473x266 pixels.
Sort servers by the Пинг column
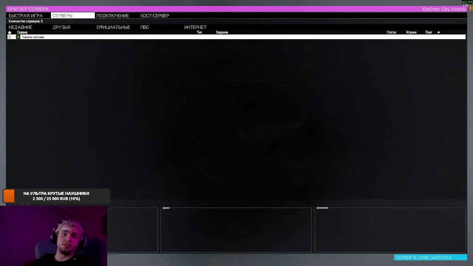click(429, 33)
